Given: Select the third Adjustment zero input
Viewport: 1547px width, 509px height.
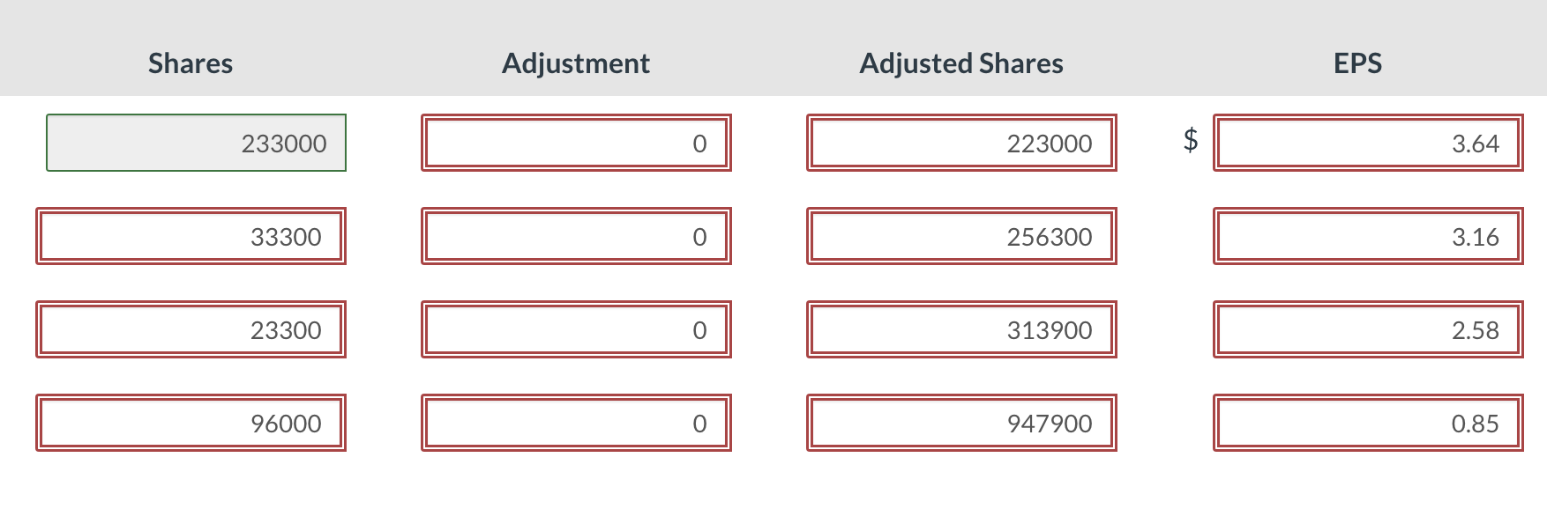Looking at the screenshot, I should click(575, 328).
